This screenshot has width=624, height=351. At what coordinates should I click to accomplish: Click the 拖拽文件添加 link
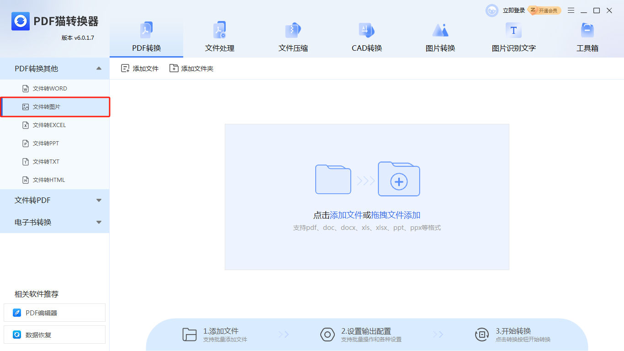pos(396,215)
